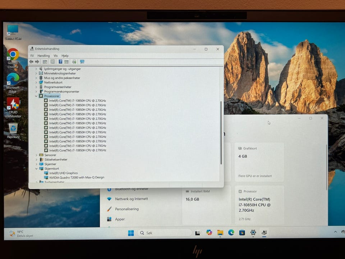Open the Fil menu

pos(32,56)
